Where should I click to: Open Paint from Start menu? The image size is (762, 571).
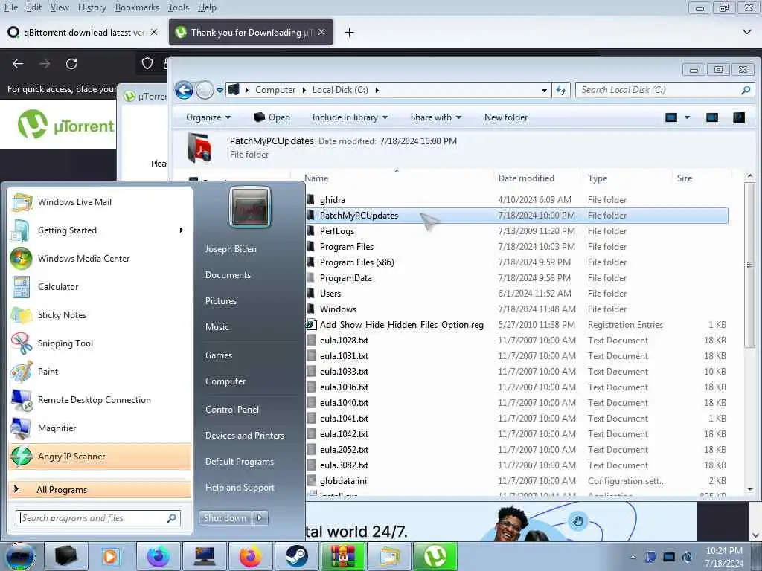100,371
